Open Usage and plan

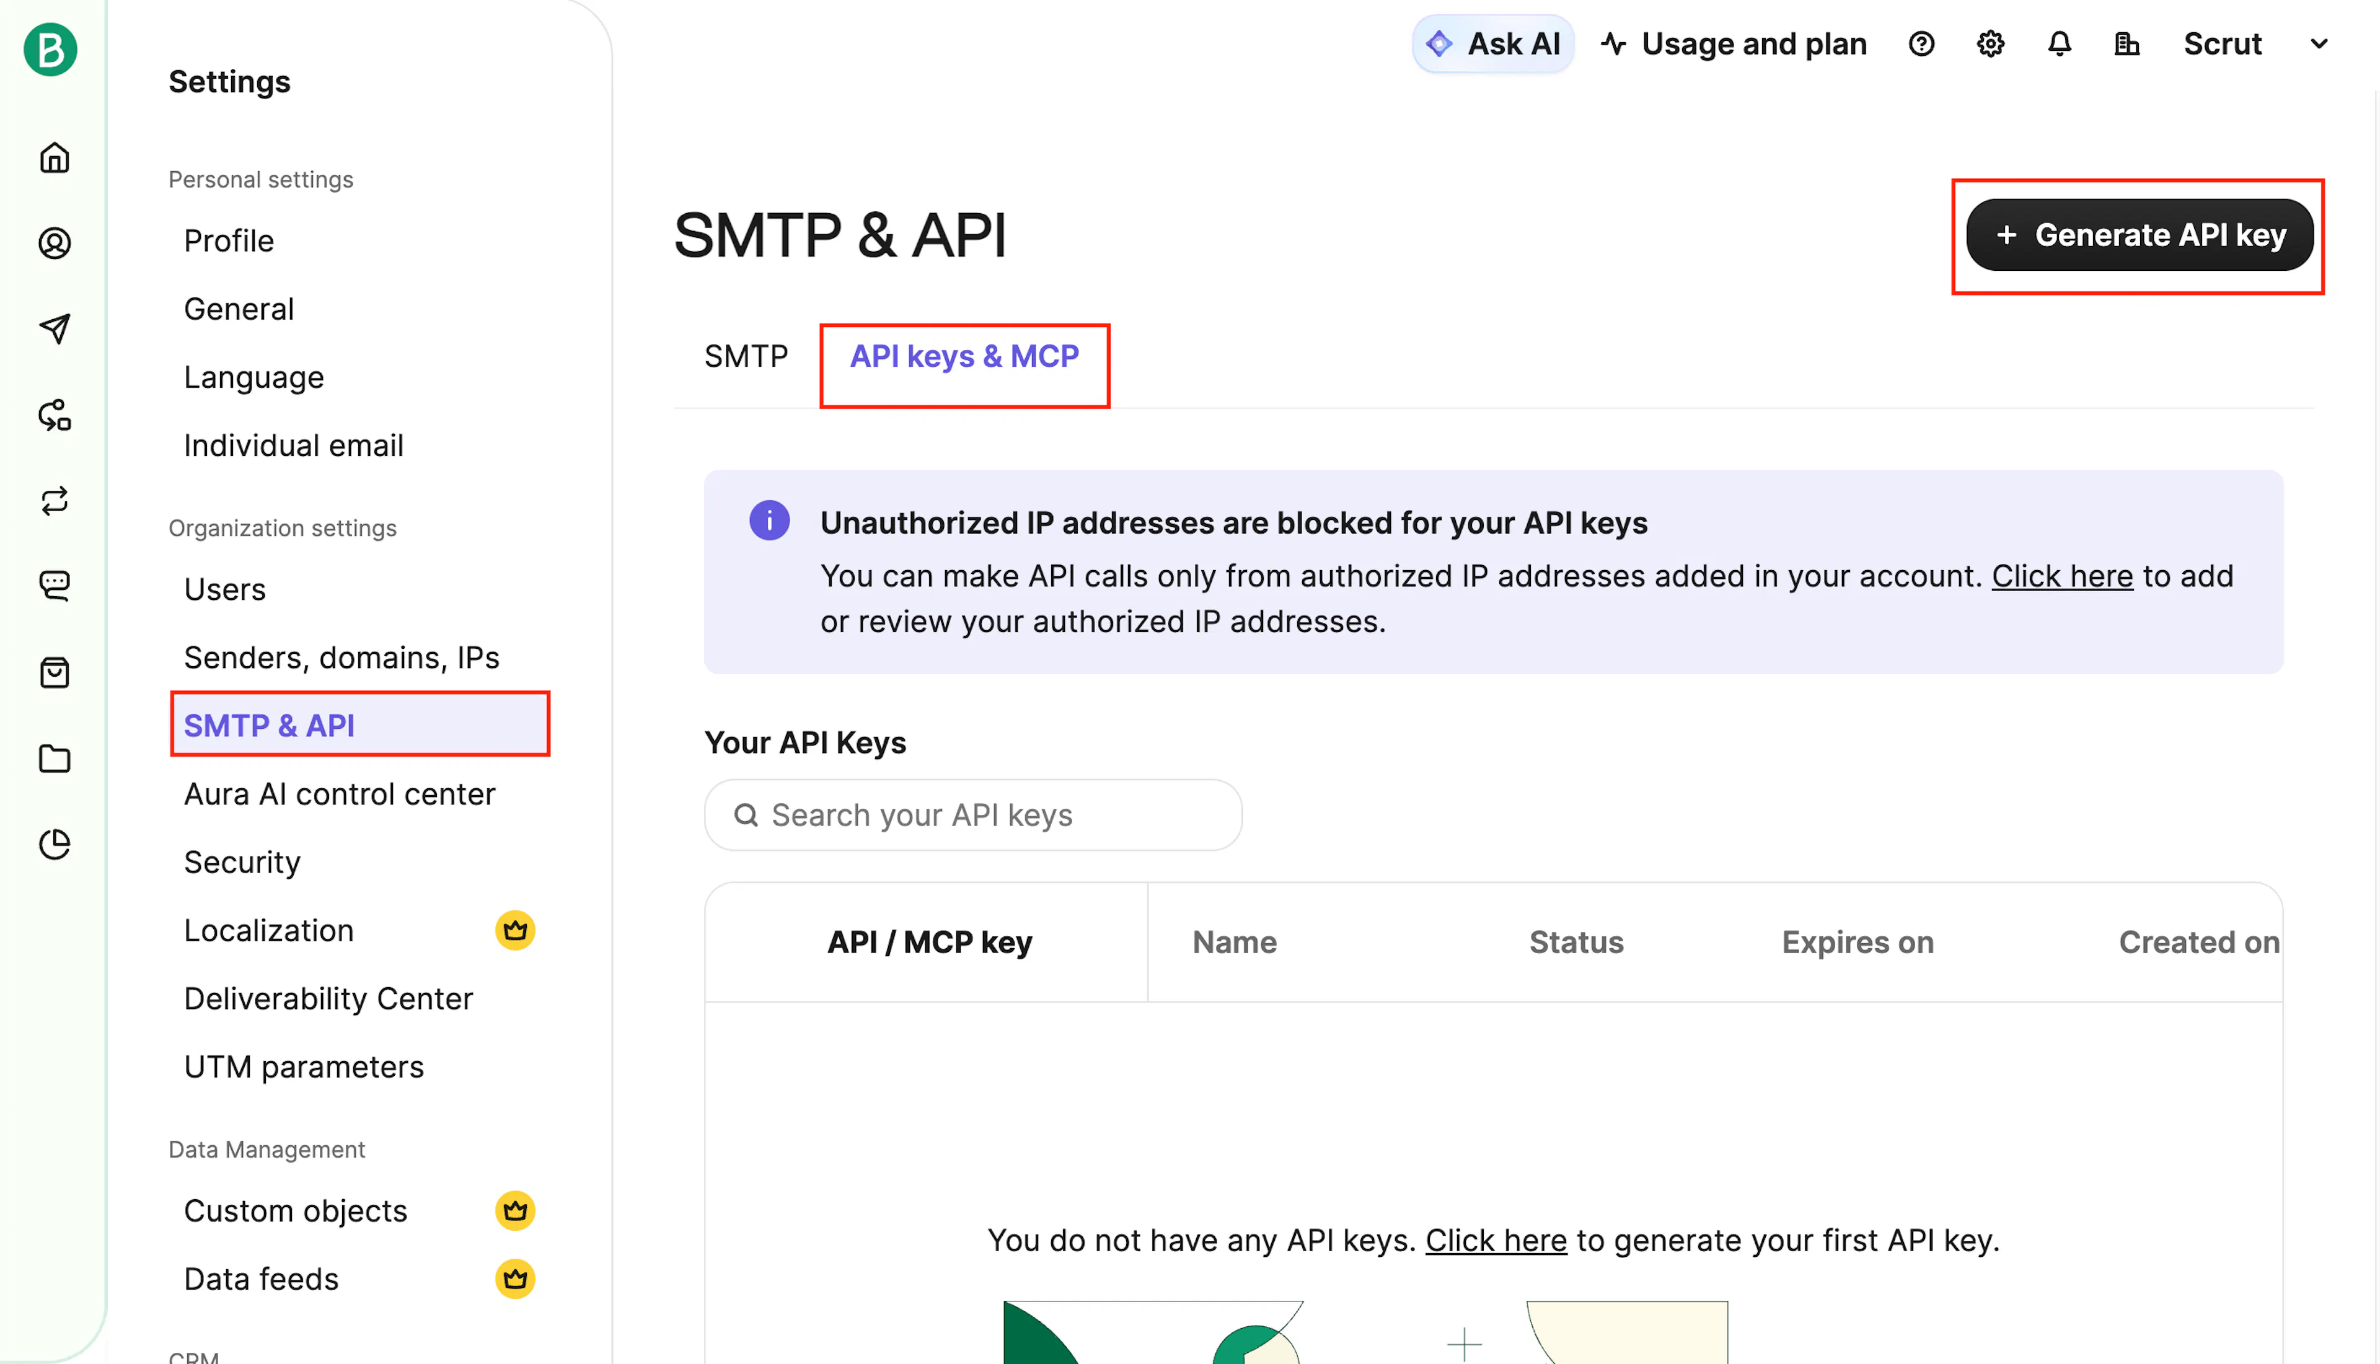pos(1733,44)
